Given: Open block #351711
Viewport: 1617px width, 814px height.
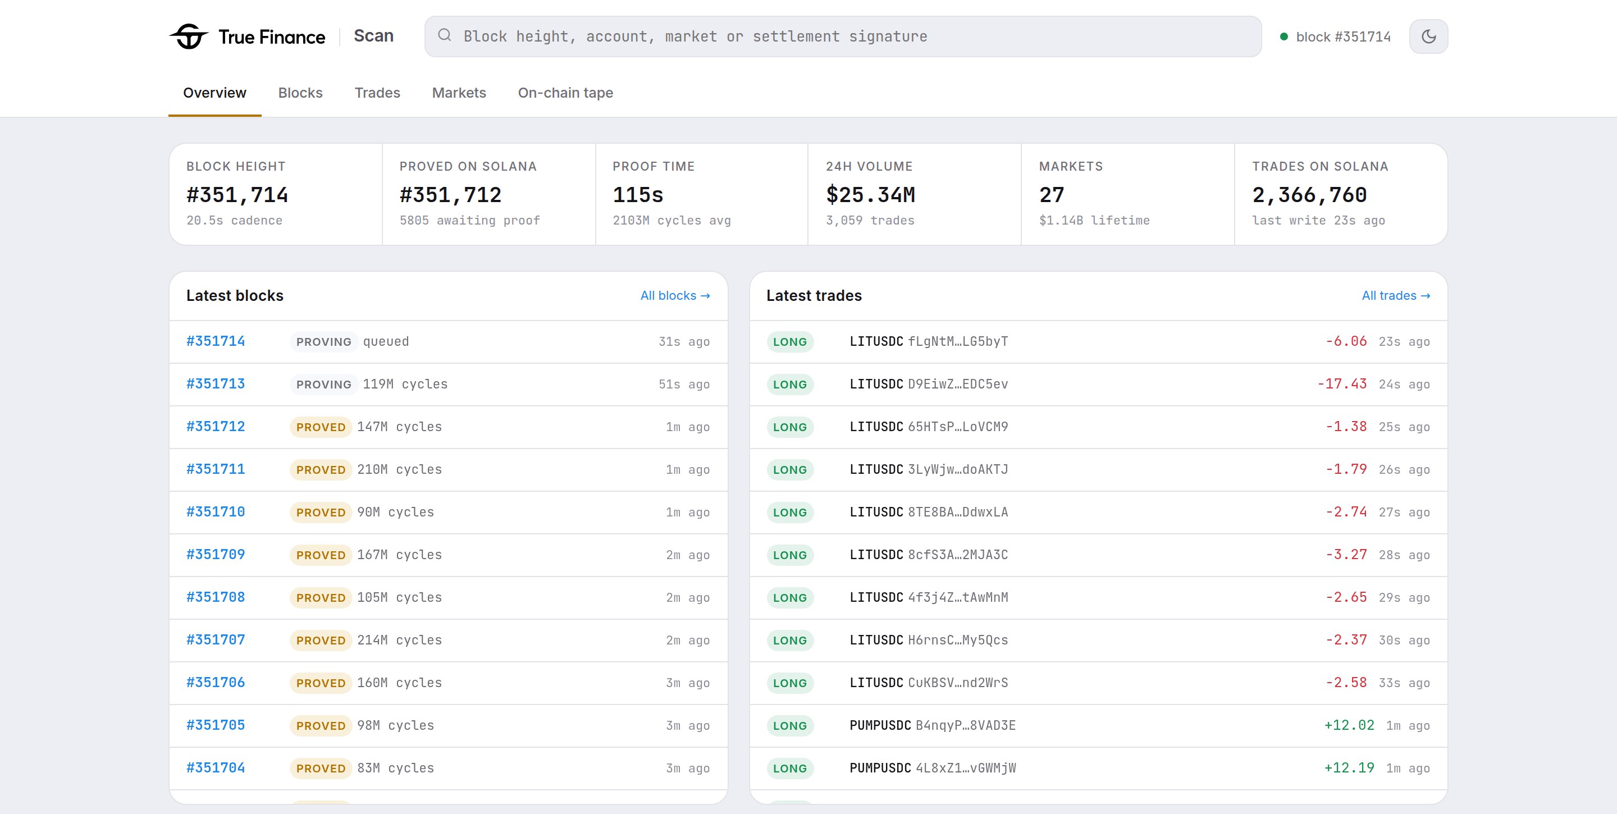Looking at the screenshot, I should (x=215, y=469).
